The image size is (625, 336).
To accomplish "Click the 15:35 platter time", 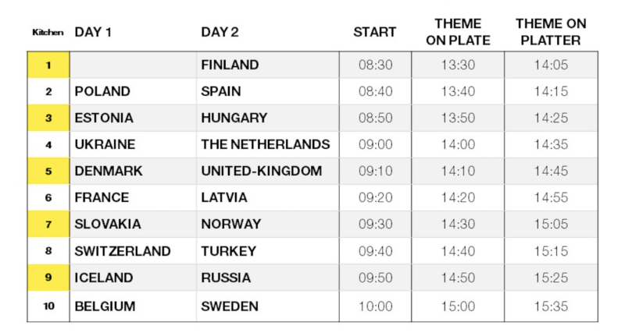I will point(551,306).
